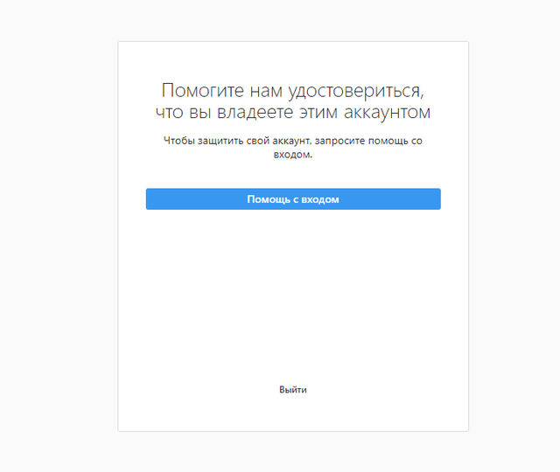560x472 pixels.
Task: Click the blue "Помощь с входом" button
Action: coord(293,199)
